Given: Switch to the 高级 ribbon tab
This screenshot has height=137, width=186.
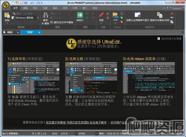Looking at the screenshot, I should coord(95,8).
